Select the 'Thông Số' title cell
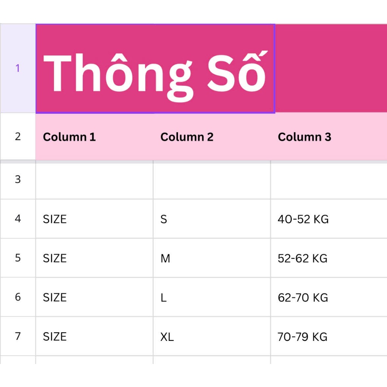387x387 pixels. pyautogui.click(x=155, y=69)
